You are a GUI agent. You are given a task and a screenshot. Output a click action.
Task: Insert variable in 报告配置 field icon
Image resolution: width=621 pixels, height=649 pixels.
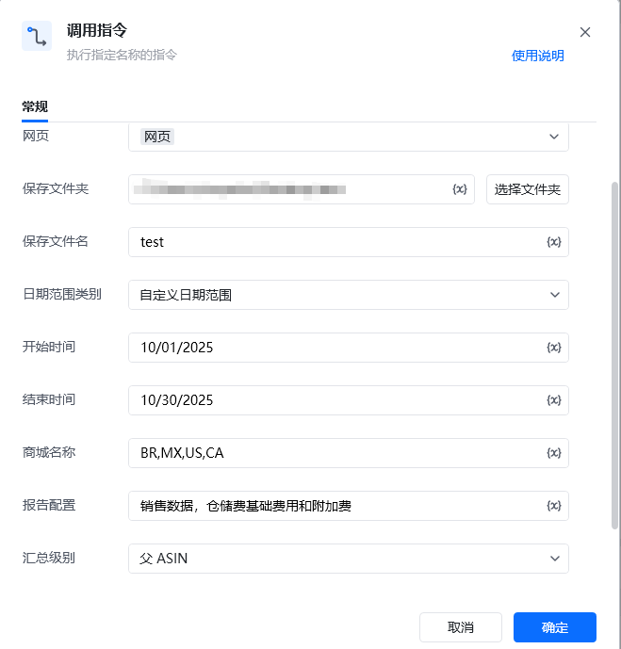click(x=554, y=506)
